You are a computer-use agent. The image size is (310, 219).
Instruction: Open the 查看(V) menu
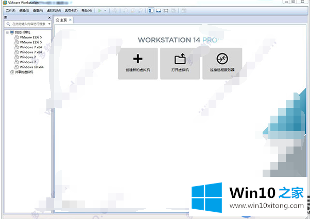pos(38,11)
